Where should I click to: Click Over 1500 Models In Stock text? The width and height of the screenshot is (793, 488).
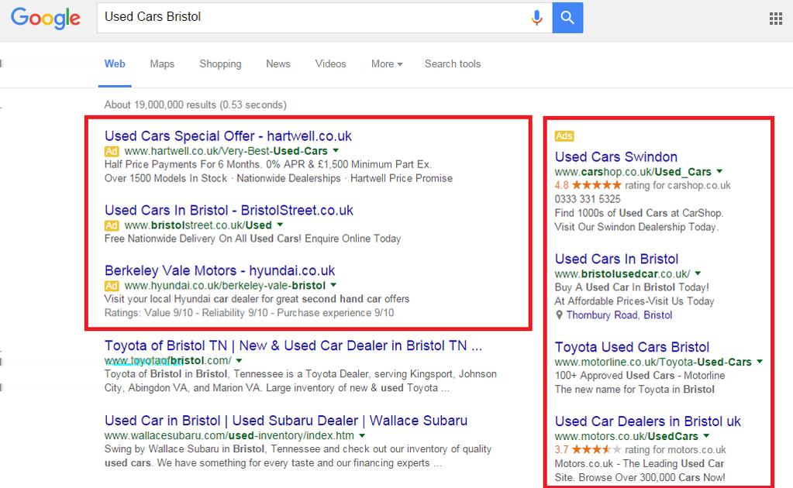coord(166,178)
